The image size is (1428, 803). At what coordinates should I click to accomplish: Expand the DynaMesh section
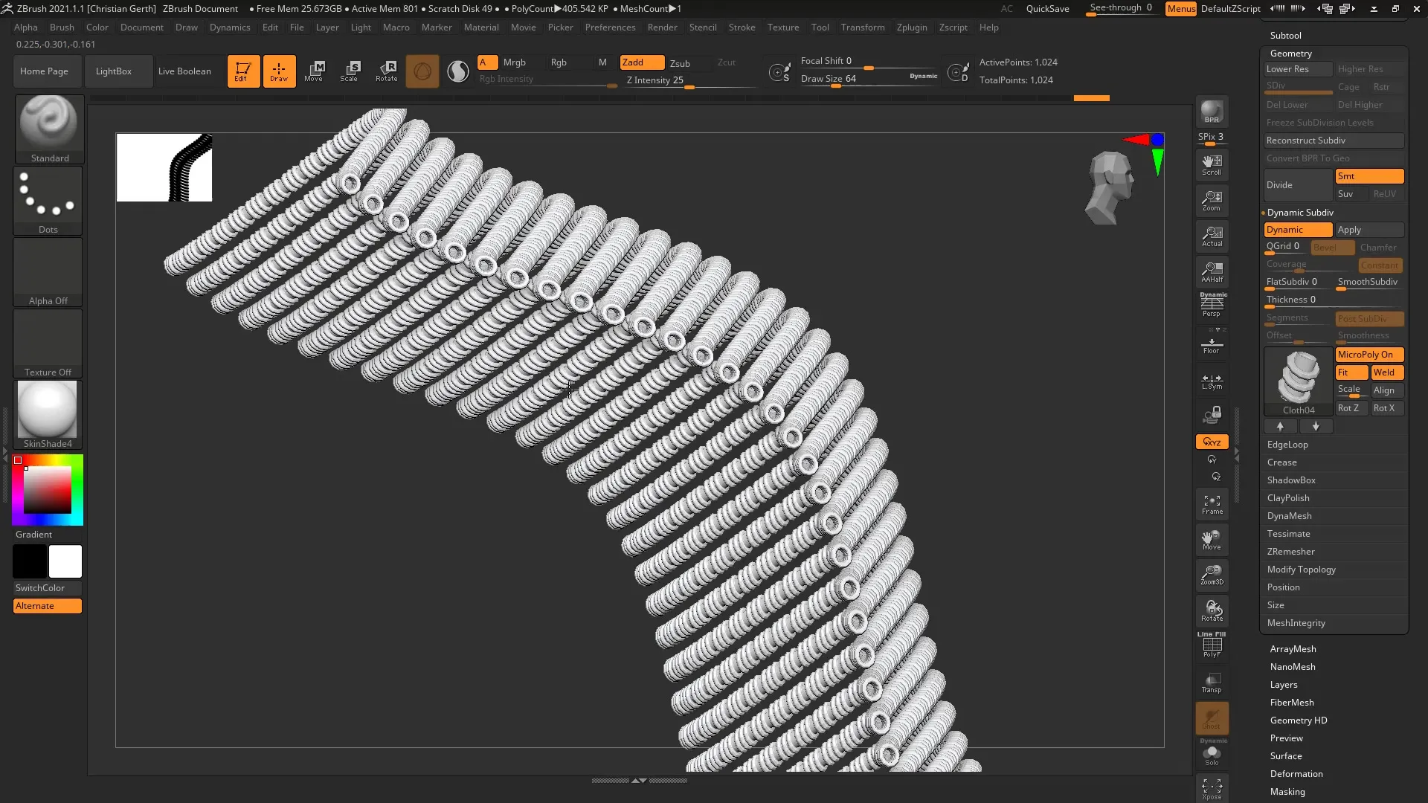[x=1289, y=516]
